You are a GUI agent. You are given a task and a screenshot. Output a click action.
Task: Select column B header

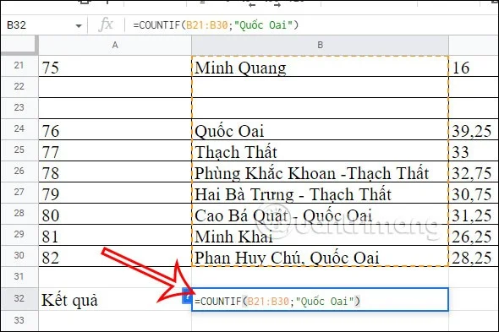click(321, 45)
